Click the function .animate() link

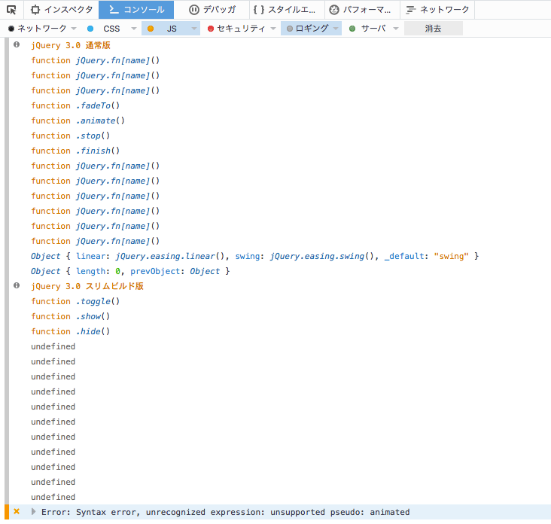click(x=78, y=120)
